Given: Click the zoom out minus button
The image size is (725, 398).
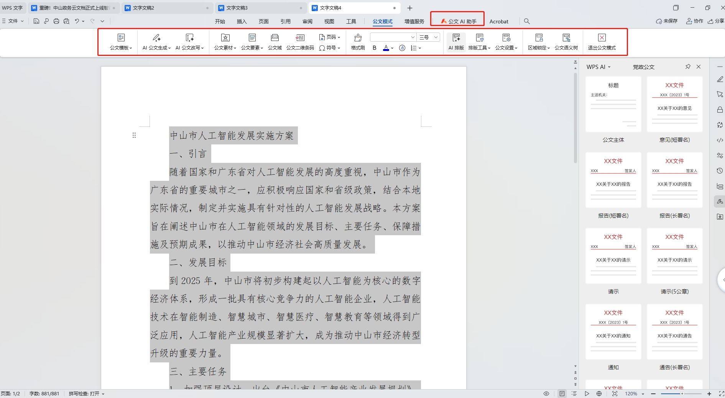Looking at the screenshot, I should [653, 393].
